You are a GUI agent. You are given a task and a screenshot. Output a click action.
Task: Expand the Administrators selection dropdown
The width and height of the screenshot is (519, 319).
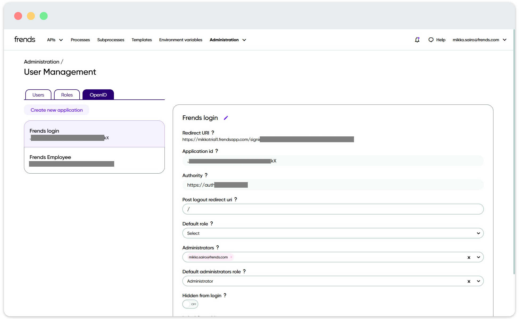tap(478, 257)
